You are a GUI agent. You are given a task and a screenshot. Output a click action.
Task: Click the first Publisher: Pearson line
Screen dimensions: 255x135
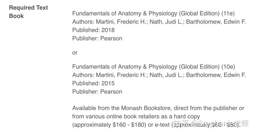click(x=97, y=39)
